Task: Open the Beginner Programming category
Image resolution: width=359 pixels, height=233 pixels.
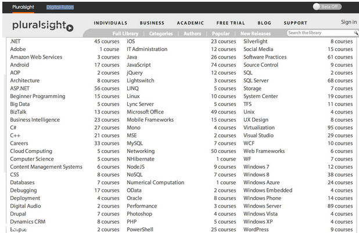Action: click(38, 96)
